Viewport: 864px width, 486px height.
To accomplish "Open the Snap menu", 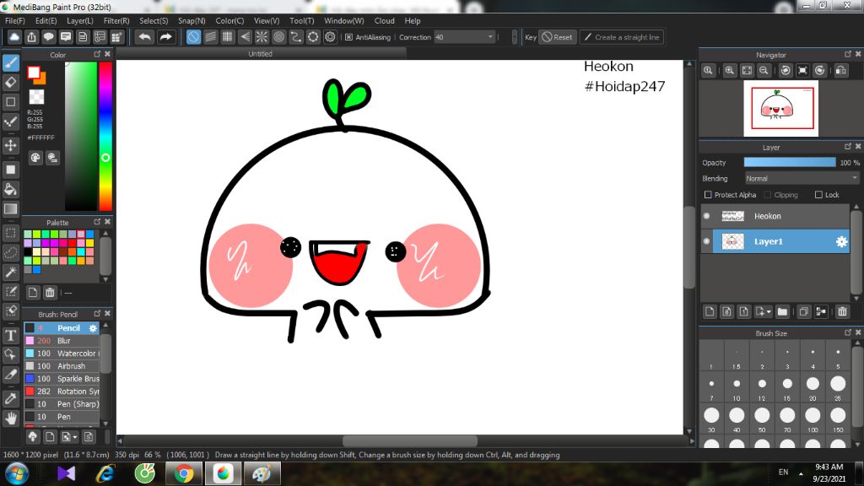I will click(x=192, y=20).
